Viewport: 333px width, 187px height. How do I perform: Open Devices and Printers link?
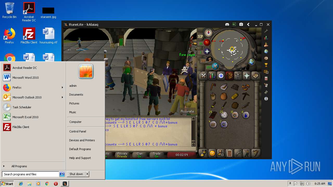[x=82, y=140]
